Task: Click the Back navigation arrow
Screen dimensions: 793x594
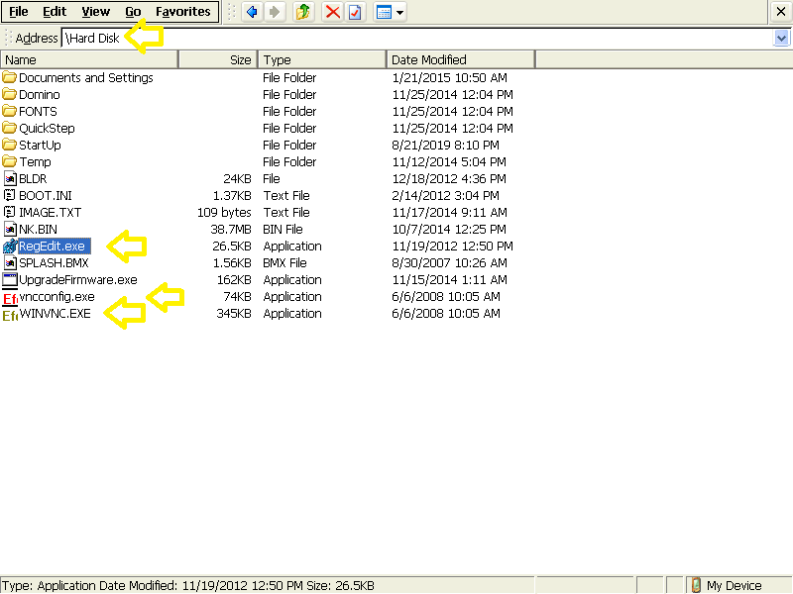Action: [x=252, y=12]
